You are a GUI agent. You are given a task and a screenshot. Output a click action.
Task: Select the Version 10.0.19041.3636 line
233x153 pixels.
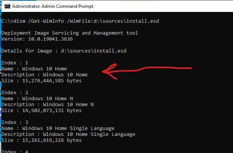(37, 39)
